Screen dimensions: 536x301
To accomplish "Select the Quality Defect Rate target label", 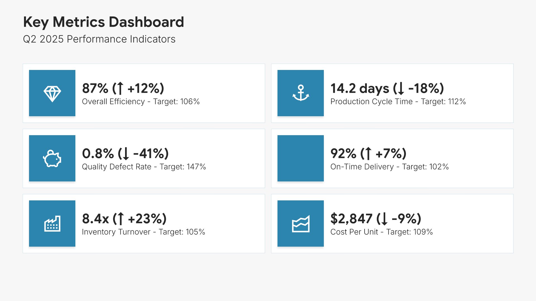I will 144,167.
